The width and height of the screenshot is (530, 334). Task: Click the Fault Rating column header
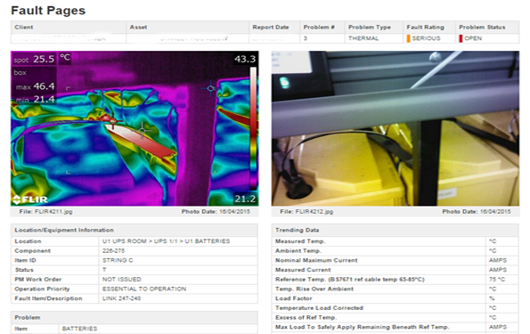[425, 27]
